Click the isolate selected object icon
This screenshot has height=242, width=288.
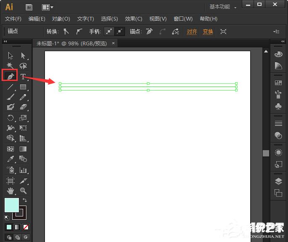pyautogui.click(x=223, y=31)
